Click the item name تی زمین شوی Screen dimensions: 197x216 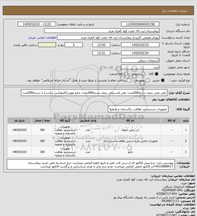pyautogui.click(x=130, y=130)
